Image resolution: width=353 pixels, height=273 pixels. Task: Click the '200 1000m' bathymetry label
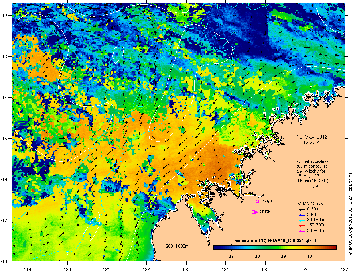pos(177,246)
